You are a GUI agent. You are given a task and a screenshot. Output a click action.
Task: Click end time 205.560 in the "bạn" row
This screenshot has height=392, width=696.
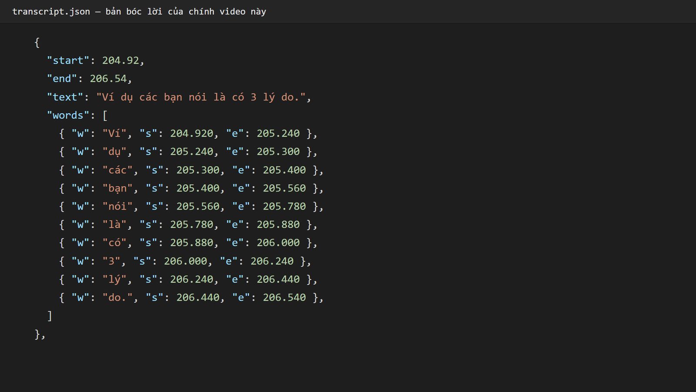[x=284, y=188]
